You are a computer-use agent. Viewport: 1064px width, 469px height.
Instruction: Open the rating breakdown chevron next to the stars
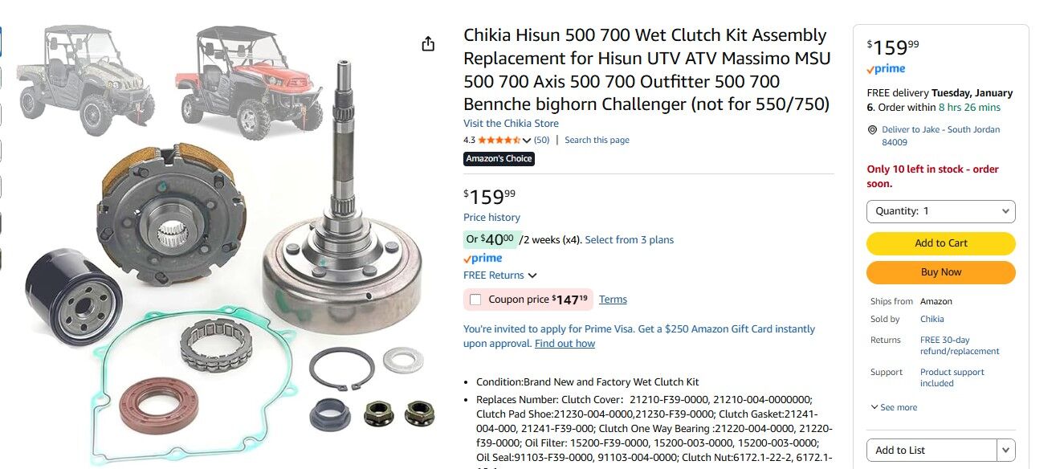click(x=527, y=141)
